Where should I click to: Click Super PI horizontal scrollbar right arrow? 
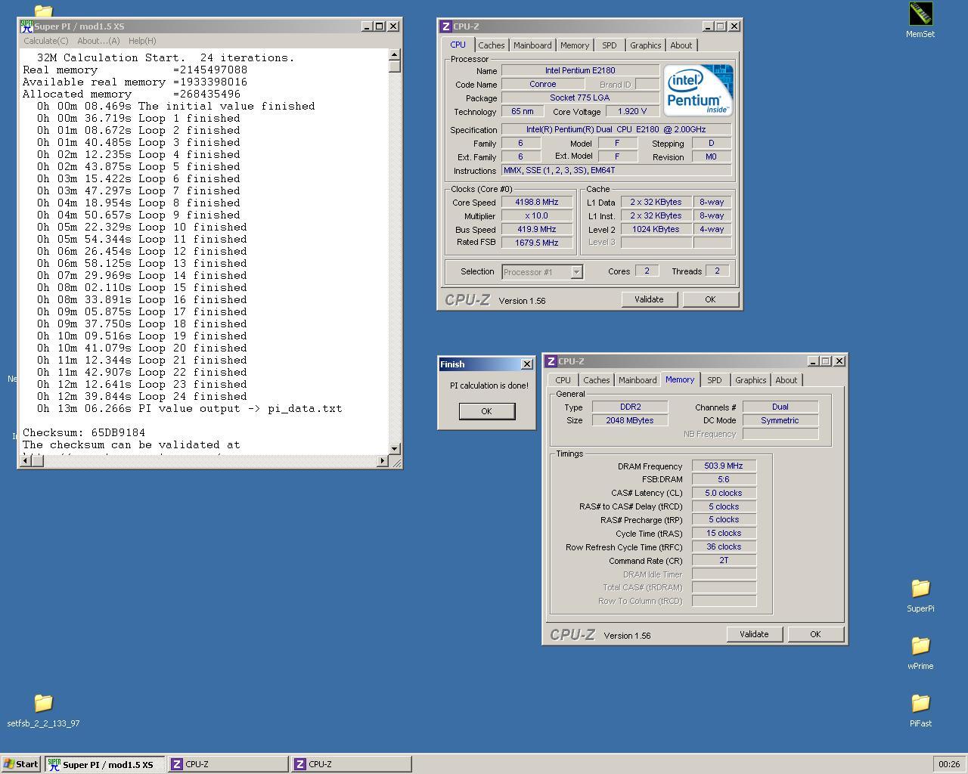[x=382, y=461]
